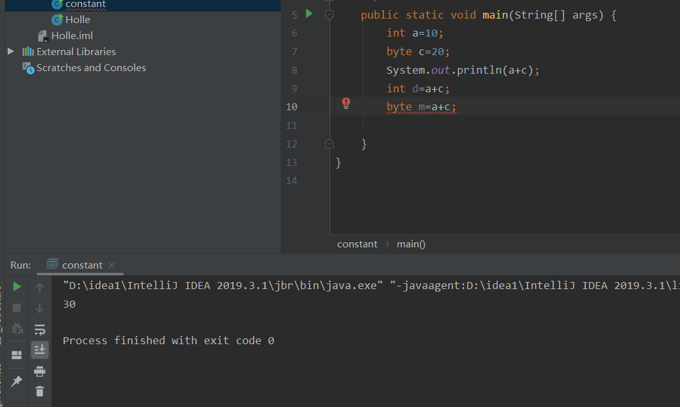The image size is (680, 407).
Task: Click the System.out.println(a+c); statement
Action: tap(463, 71)
